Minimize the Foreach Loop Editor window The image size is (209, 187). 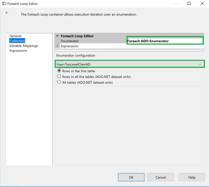click(x=175, y=4)
